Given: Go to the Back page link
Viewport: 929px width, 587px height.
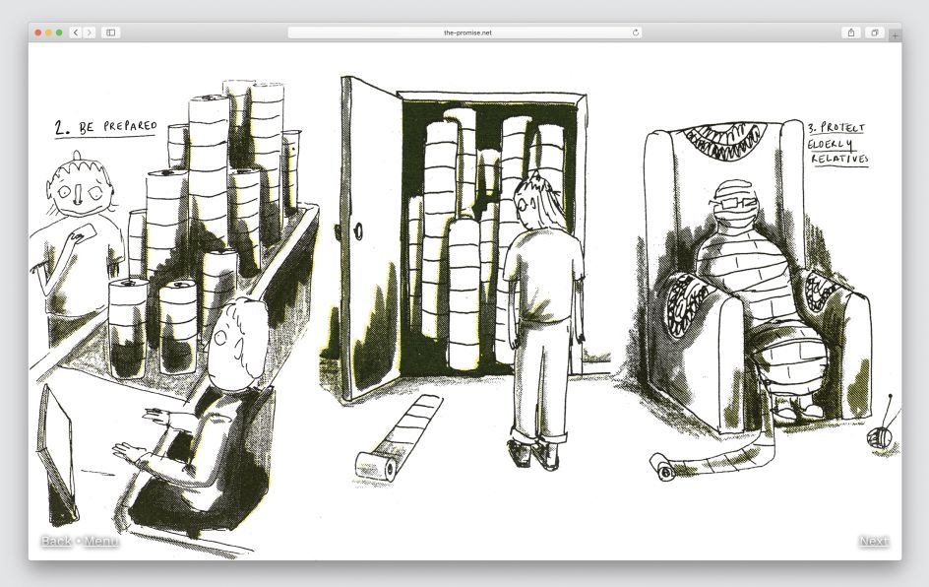Looking at the screenshot, I should click(55, 541).
